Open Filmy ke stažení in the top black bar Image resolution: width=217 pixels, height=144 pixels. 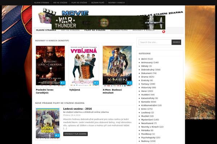79,3
